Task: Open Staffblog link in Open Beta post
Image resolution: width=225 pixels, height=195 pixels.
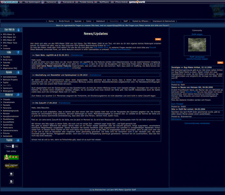Action: [x=84, y=64]
